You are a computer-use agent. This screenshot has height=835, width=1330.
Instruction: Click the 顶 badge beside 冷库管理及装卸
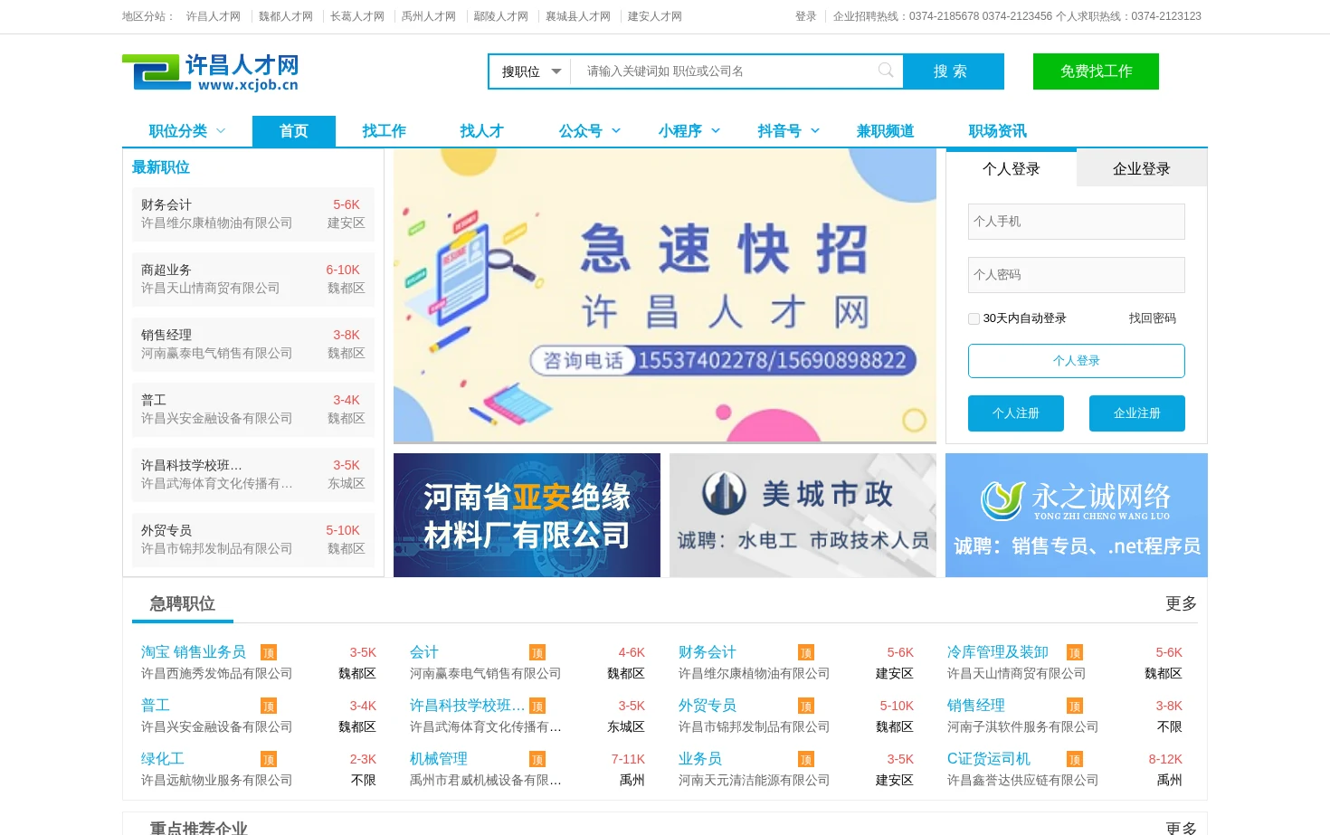tap(1075, 653)
